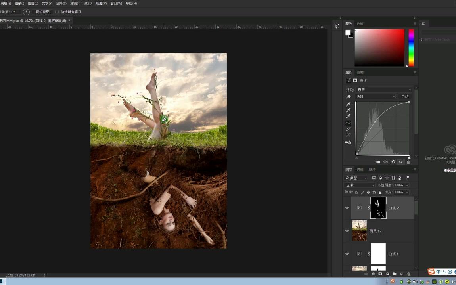The height and width of the screenshot is (285, 456).
Task: Add a layer mask from Layers panel
Action: coord(380,274)
